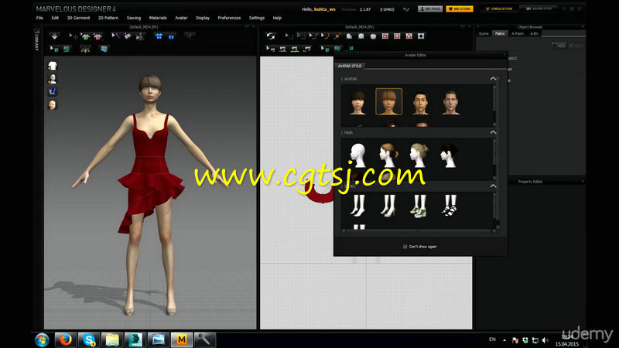Open the Avatar menu
This screenshot has width=619, height=348.
click(x=181, y=18)
